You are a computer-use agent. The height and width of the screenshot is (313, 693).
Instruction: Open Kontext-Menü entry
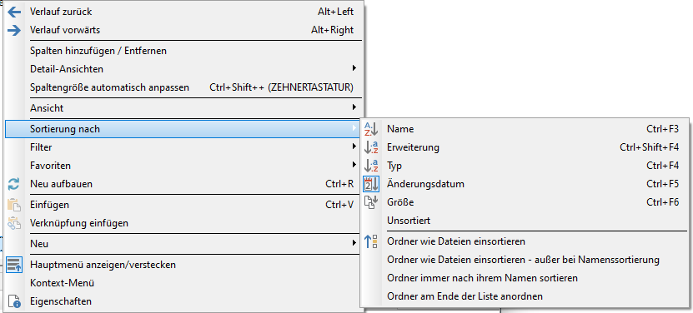point(183,283)
